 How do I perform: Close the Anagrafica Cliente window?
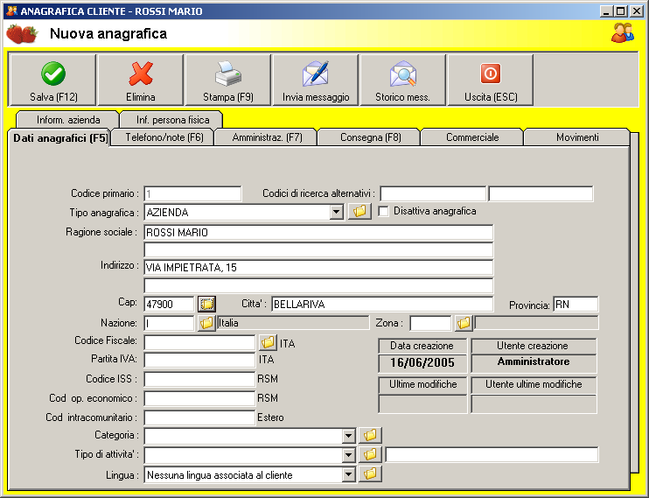pyautogui.click(x=636, y=11)
